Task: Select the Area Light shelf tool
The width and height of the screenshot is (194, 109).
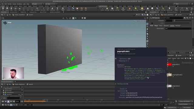Action: click(117, 9)
